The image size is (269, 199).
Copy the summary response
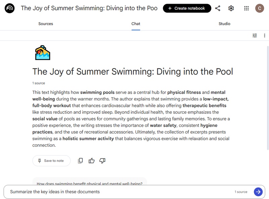pos(80,161)
